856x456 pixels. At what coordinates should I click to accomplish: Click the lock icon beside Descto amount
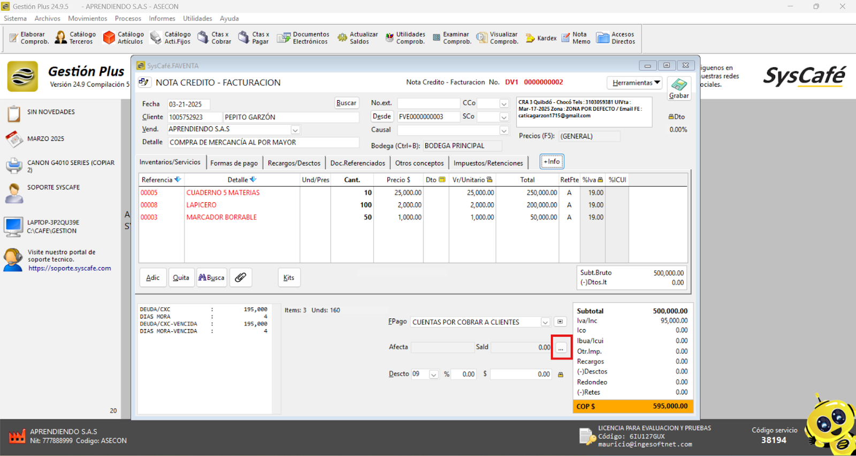pyautogui.click(x=561, y=375)
